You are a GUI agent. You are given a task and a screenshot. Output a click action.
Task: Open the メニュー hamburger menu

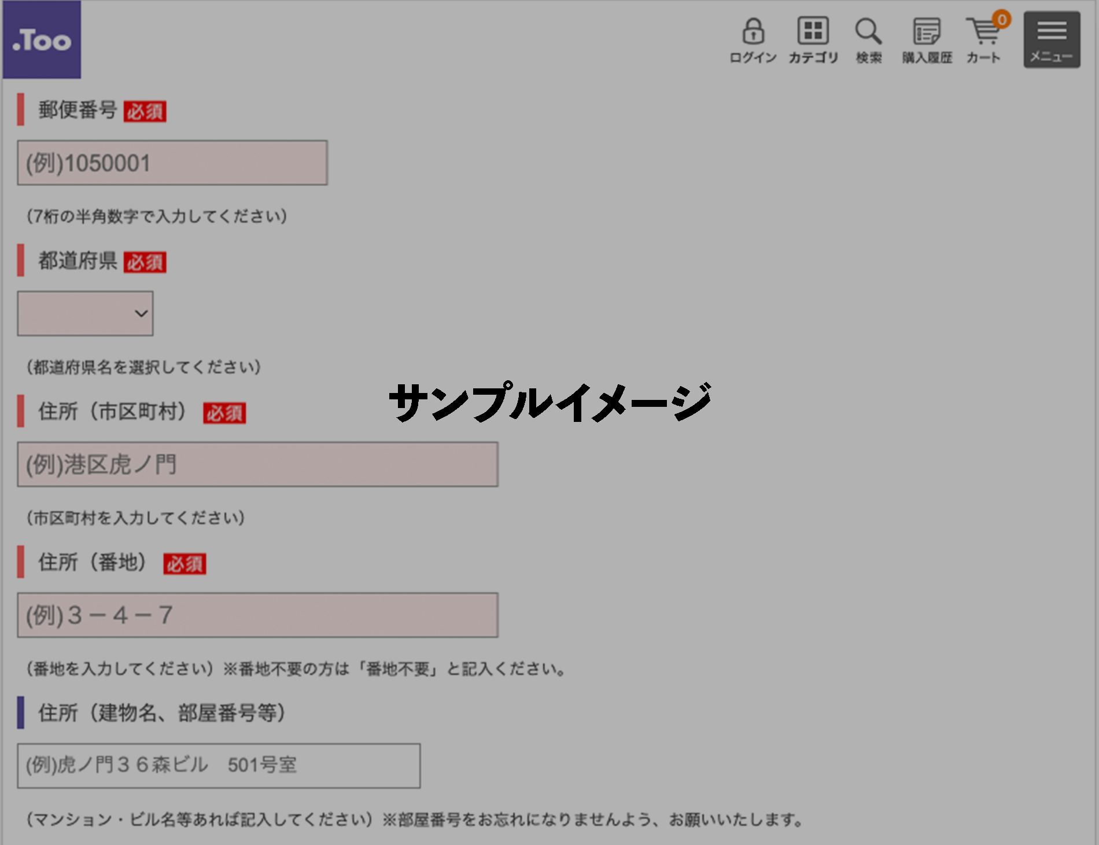click(x=1052, y=39)
